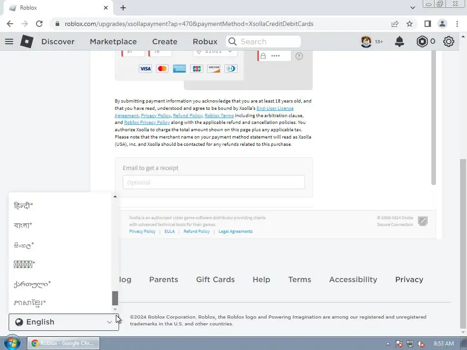Choose Khmer from language list
The width and height of the screenshot is (467, 350).
click(30, 303)
